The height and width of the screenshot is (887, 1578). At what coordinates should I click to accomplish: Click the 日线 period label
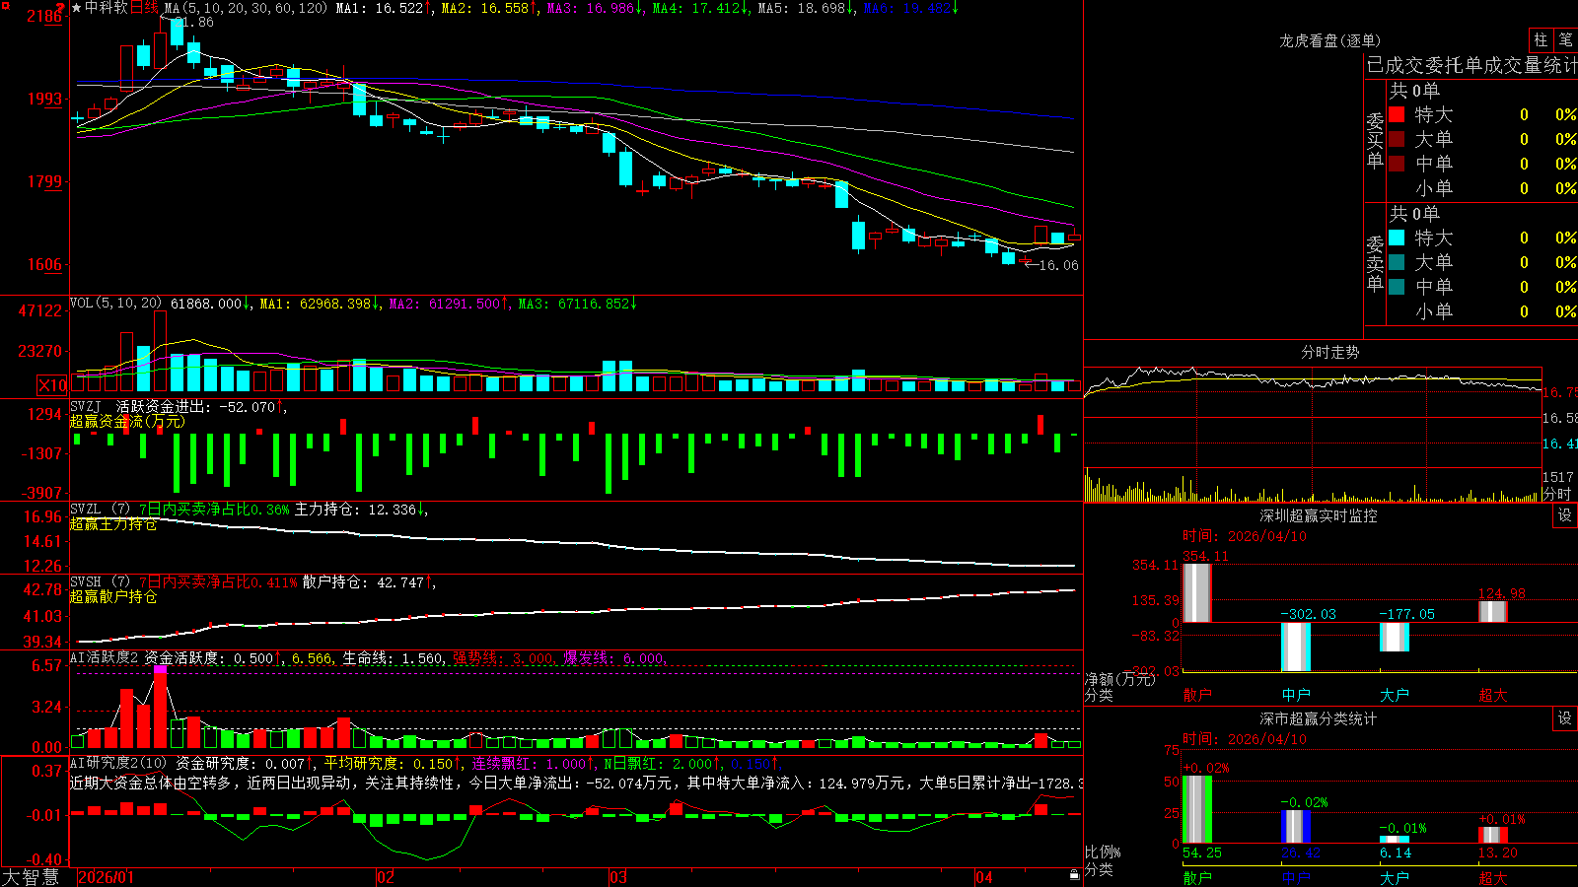point(144,8)
